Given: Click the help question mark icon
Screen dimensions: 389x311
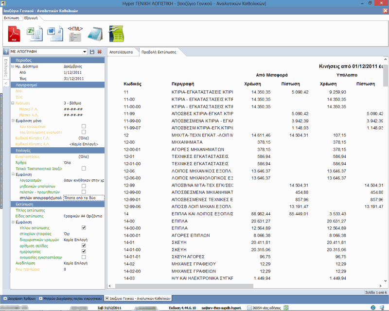Looking at the screenshot, I should [x=6, y=51].
